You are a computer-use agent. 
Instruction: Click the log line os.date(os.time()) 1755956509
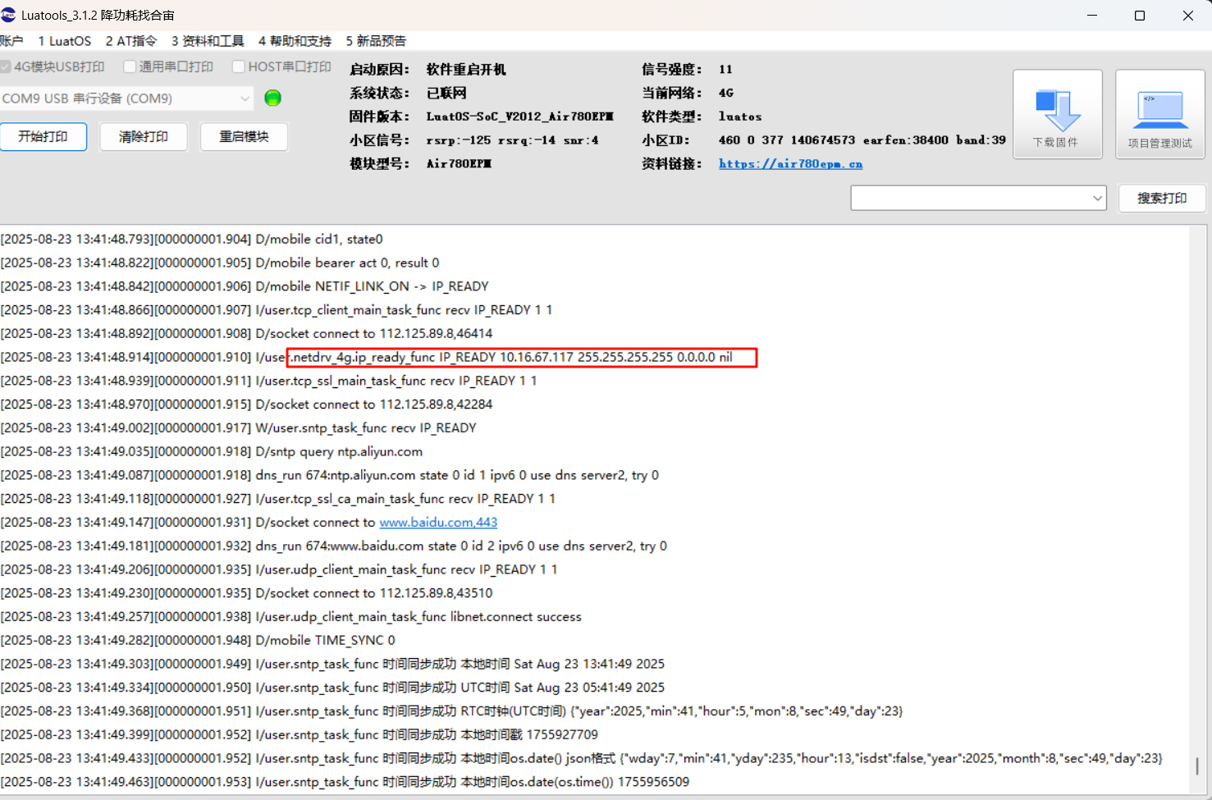(345, 781)
